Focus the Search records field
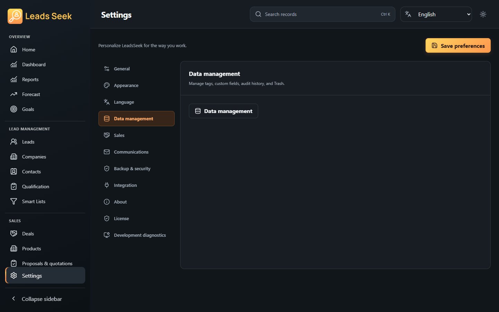Screen dimensions: 499x312 coord(322,14)
